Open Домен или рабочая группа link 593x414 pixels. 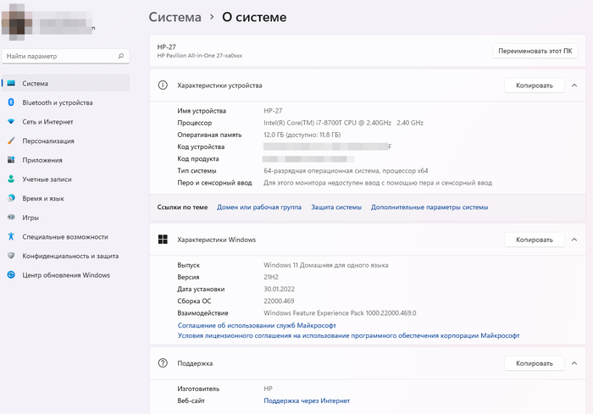click(x=259, y=207)
